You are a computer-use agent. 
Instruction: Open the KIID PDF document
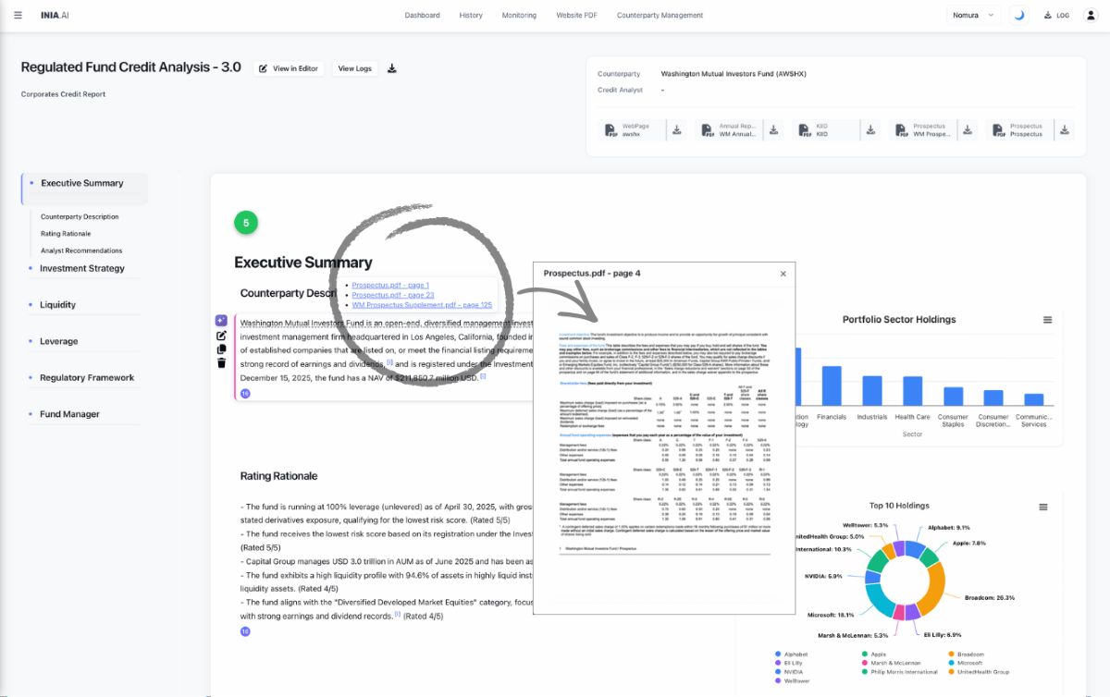[824, 130]
